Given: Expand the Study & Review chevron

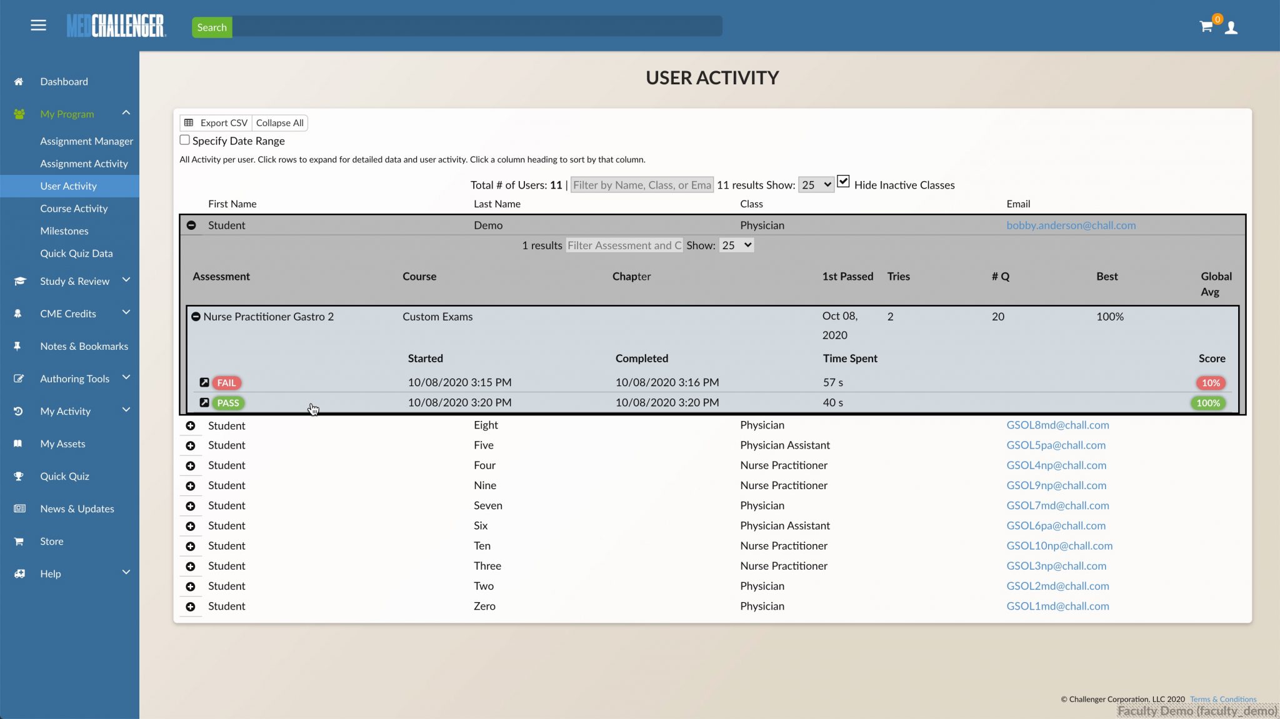Looking at the screenshot, I should [126, 280].
